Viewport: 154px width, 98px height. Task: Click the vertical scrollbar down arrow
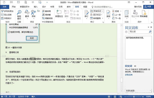click(x=121, y=91)
